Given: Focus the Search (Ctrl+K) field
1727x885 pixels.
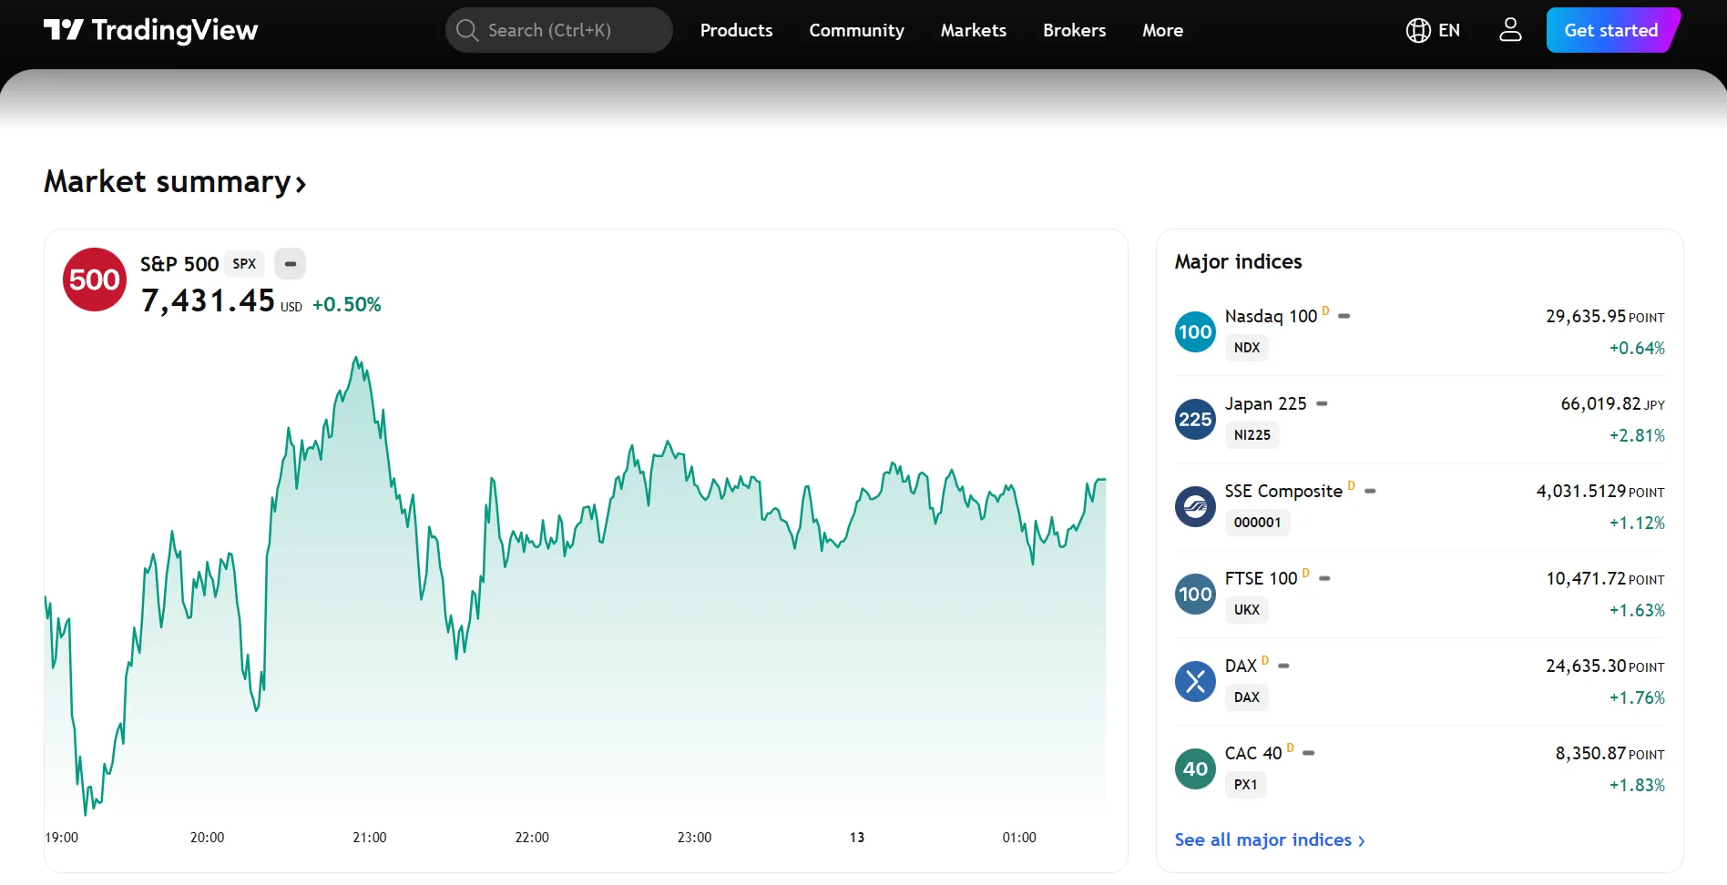Looking at the screenshot, I should 558,30.
